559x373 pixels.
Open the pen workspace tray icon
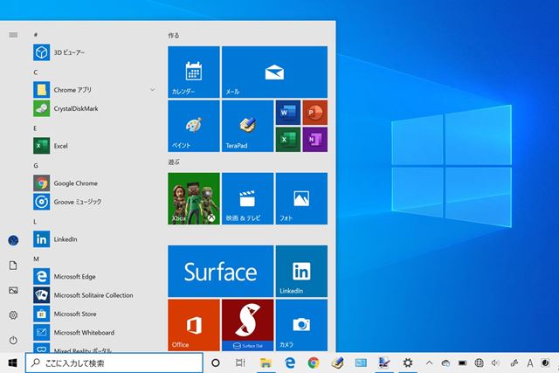(x=514, y=363)
